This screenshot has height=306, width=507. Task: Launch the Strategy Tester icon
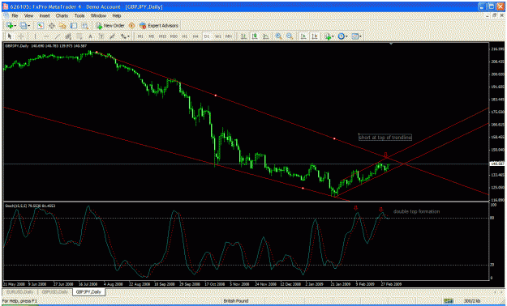(x=84, y=26)
